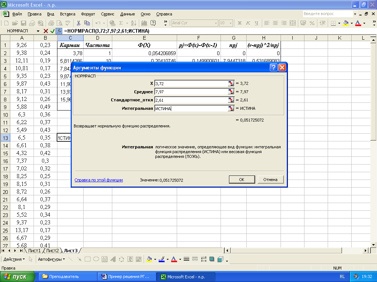This screenshot has height=282, width=377.
Task: Open the Borders dropdown arrow
Action: [x=339, y=23]
